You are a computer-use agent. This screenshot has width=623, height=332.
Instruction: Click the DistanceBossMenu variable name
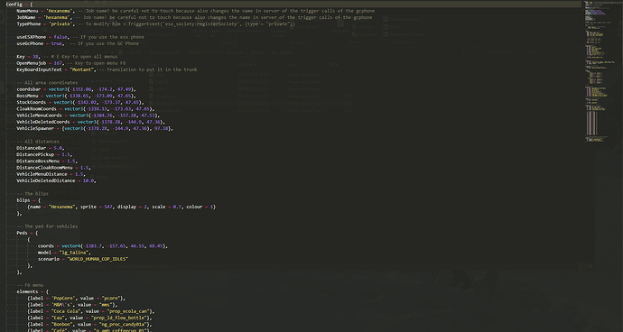(x=38, y=161)
